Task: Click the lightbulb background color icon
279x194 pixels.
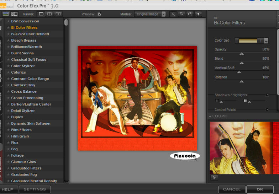Action: (198, 14)
